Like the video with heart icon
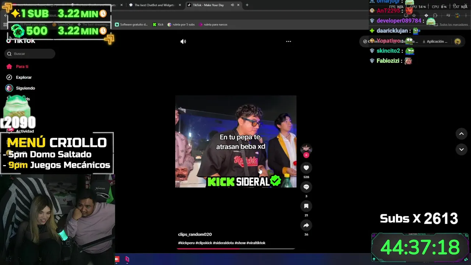The image size is (471, 265). (306, 168)
